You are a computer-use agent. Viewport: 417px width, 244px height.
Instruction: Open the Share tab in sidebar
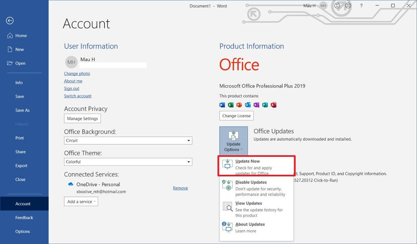click(24, 152)
